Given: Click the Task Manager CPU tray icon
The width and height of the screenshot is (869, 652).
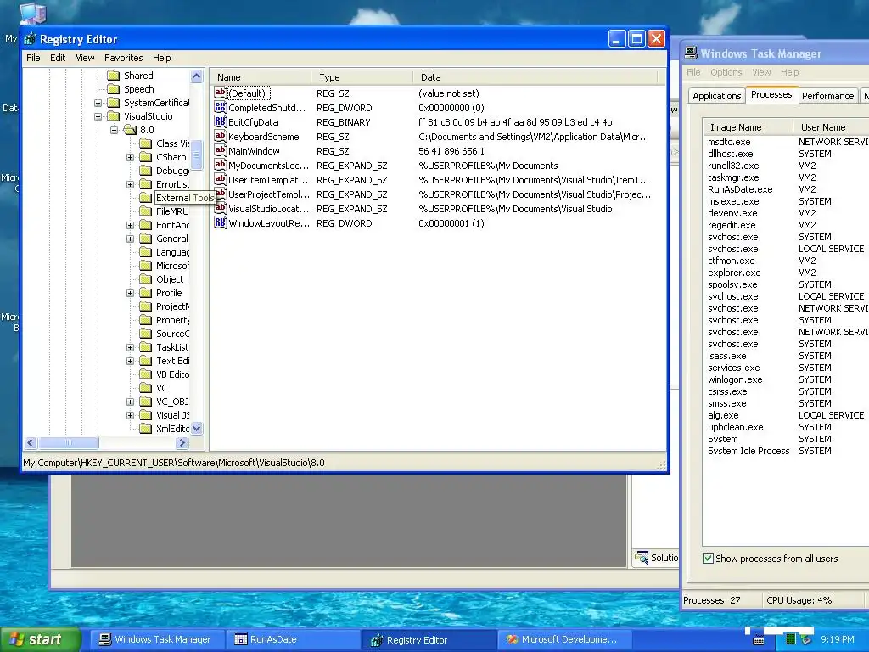Looking at the screenshot, I should click(x=791, y=639).
